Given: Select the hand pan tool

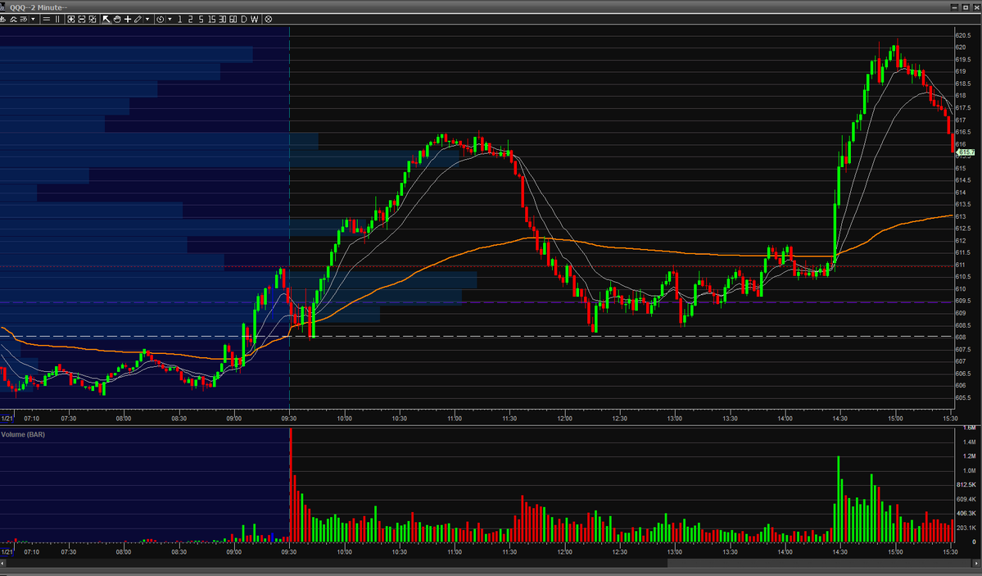Looking at the screenshot, I should click(x=117, y=20).
